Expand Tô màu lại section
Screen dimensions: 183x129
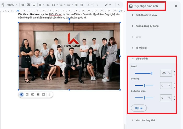pos(139,48)
